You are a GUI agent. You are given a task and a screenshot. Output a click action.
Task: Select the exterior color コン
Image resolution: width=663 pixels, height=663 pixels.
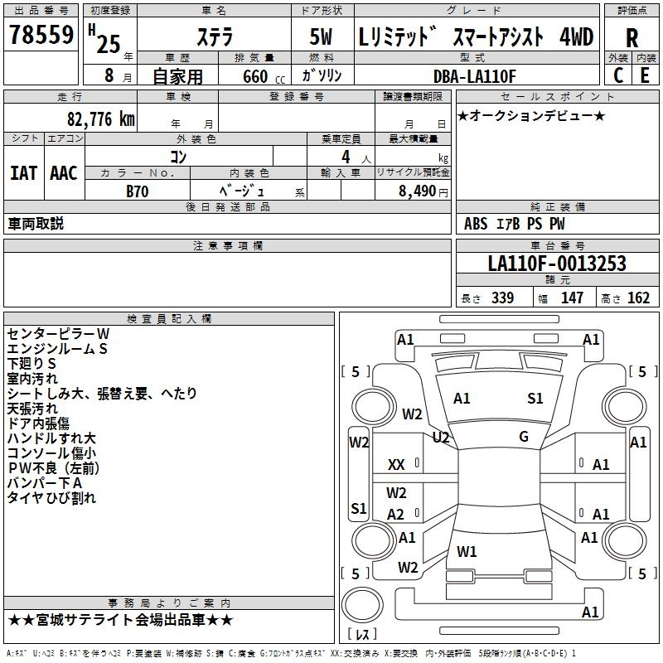click(178, 157)
